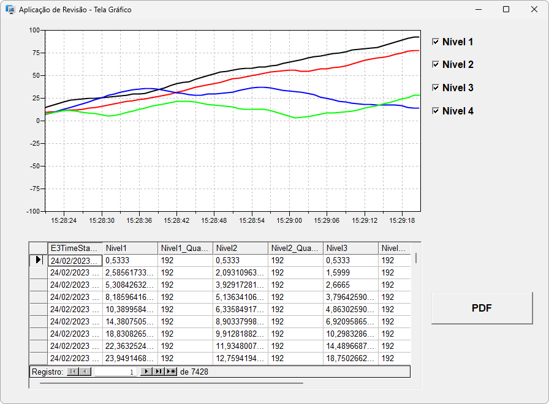Click the table's vertical scrollbar thumb
Screen dimensions: 549x404
tap(416, 258)
